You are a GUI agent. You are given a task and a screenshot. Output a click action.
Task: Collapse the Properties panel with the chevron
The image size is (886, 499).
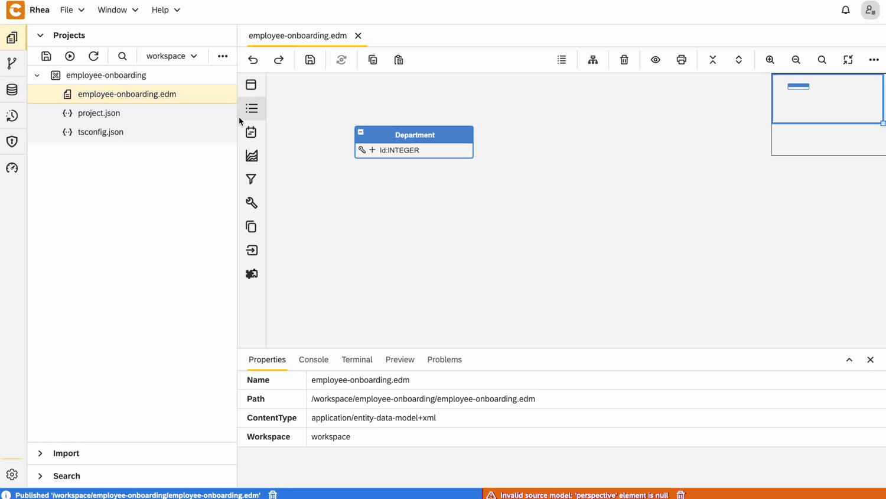[x=849, y=359]
